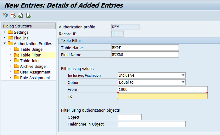Click the Display/Change toggle toolbar icon

(x=6, y=15)
